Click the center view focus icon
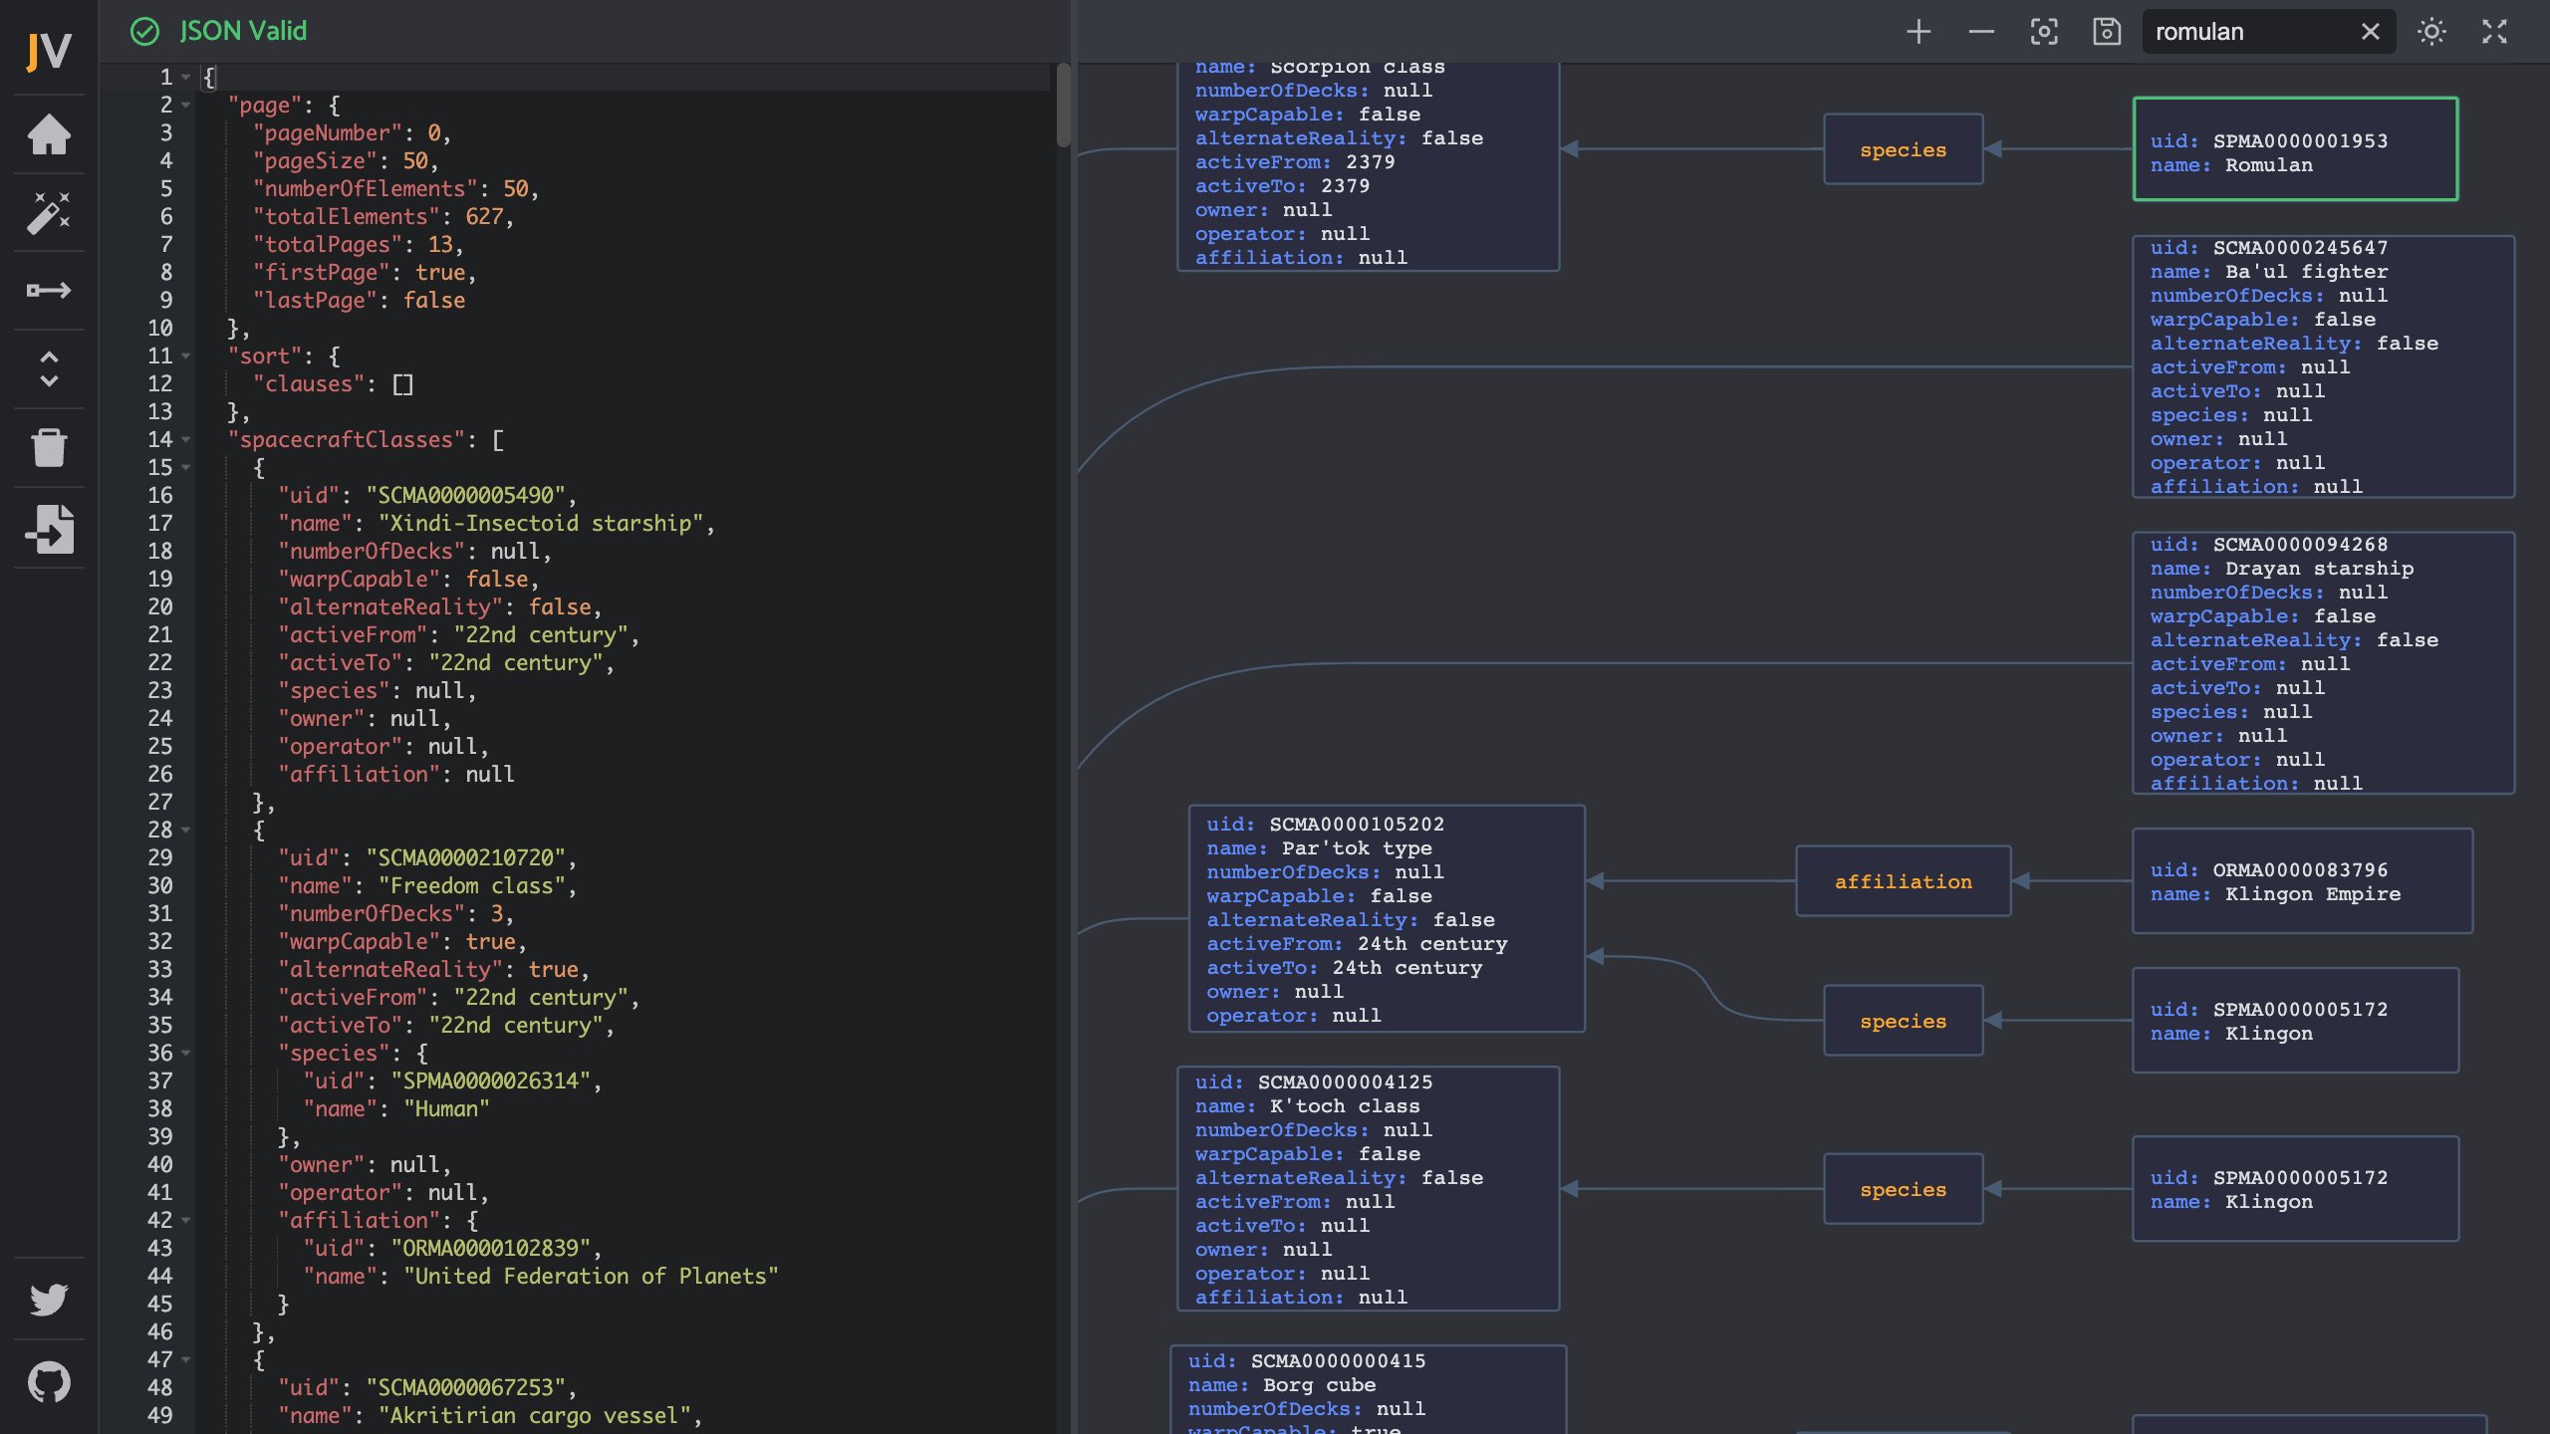This screenshot has height=1434, width=2550. [2044, 32]
